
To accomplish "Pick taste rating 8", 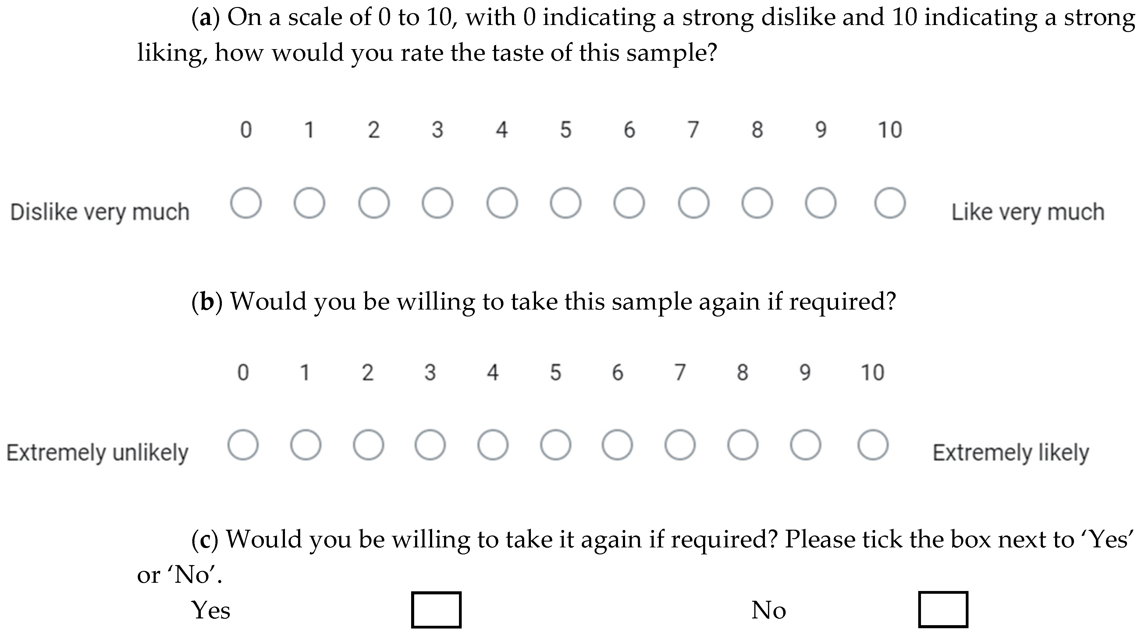I will 757,203.
